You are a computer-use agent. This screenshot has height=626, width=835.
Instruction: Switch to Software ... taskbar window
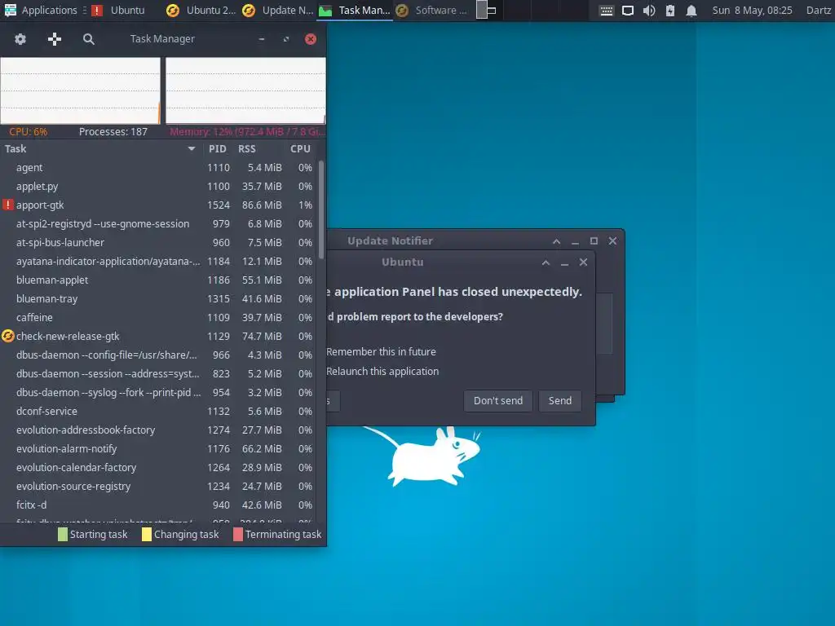pos(432,10)
